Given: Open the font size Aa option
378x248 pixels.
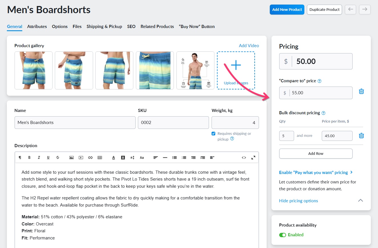Looking at the screenshot, I should 142,157.
